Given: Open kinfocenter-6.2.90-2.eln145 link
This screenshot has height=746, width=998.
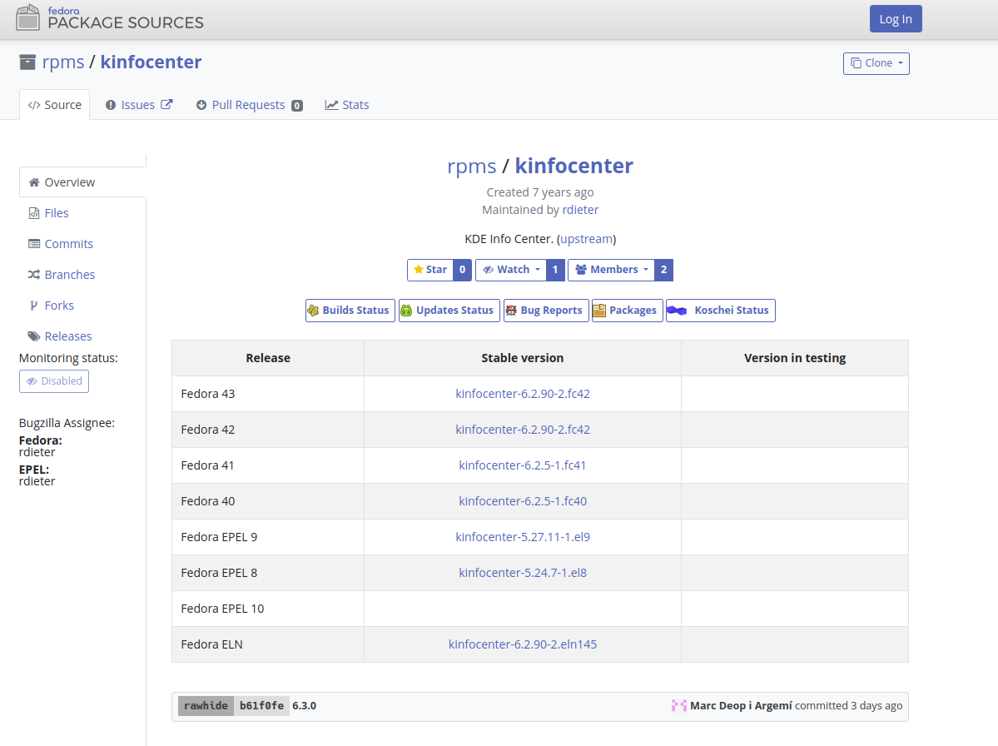Looking at the screenshot, I should tap(523, 644).
